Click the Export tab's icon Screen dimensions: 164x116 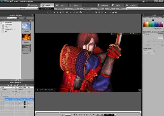pyautogui.click(x=127, y=5)
